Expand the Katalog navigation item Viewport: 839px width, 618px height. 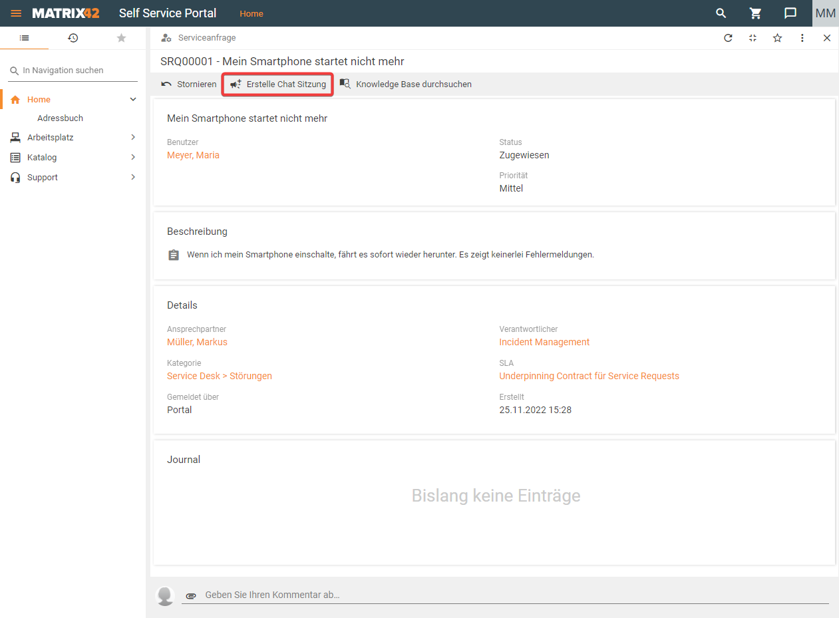133,158
